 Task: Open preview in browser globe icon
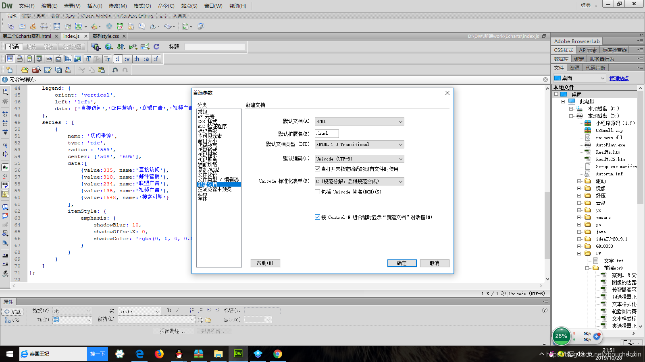108,47
